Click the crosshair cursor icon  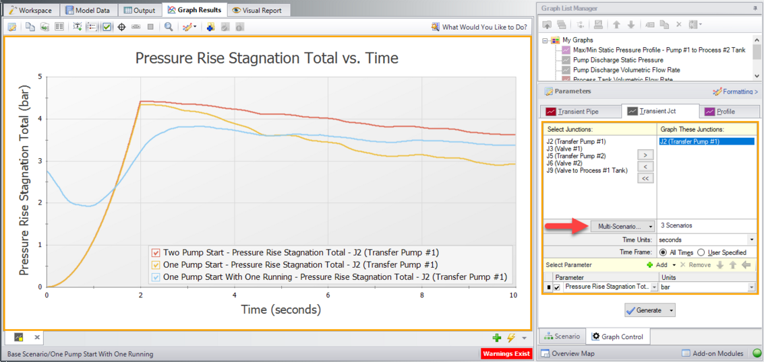[x=122, y=27]
